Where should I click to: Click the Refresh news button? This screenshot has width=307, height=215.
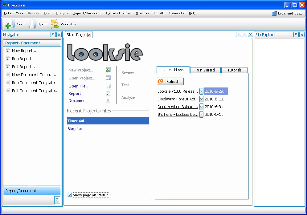pyautogui.click(x=170, y=82)
